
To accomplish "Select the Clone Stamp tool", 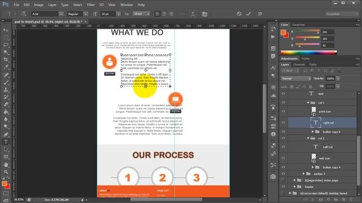I will click(x=6, y=90).
